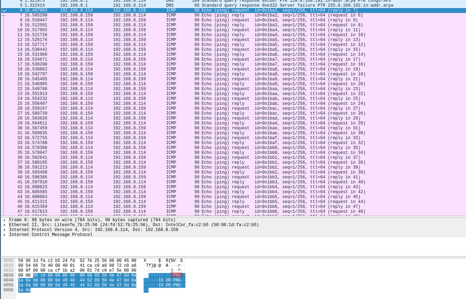Click source 192.168.8.114 in packet 10
Image resolution: width=466 pixels, height=299 pixels.
tap(76, 30)
